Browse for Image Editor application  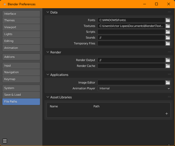coord(168,83)
